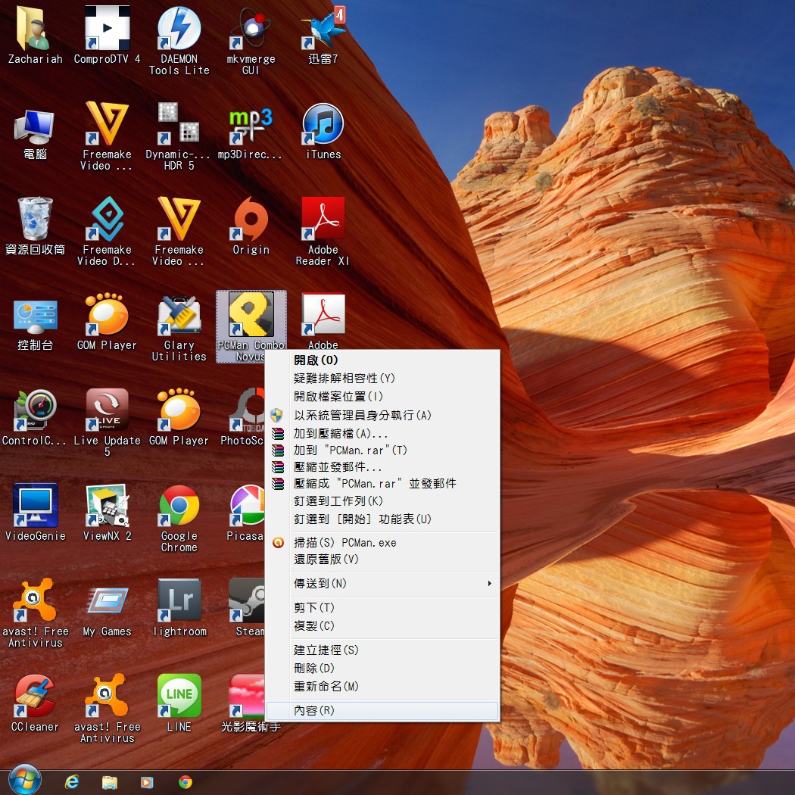Click the Steam desktop shortcut

coord(247,607)
